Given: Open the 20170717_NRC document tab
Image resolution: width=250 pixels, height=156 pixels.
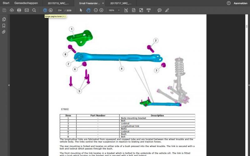Looking at the screenshot, I should click(x=121, y=3).
